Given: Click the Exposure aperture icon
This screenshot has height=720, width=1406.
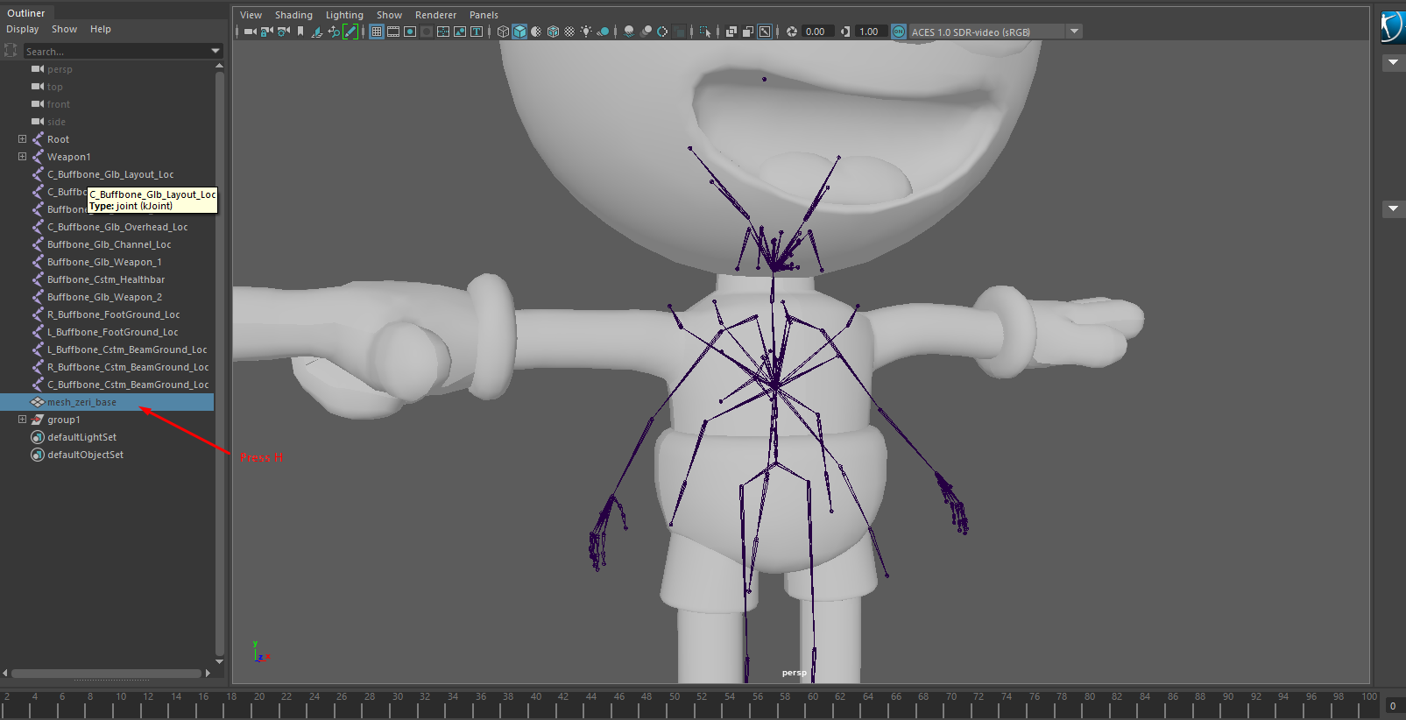Looking at the screenshot, I should point(792,32).
